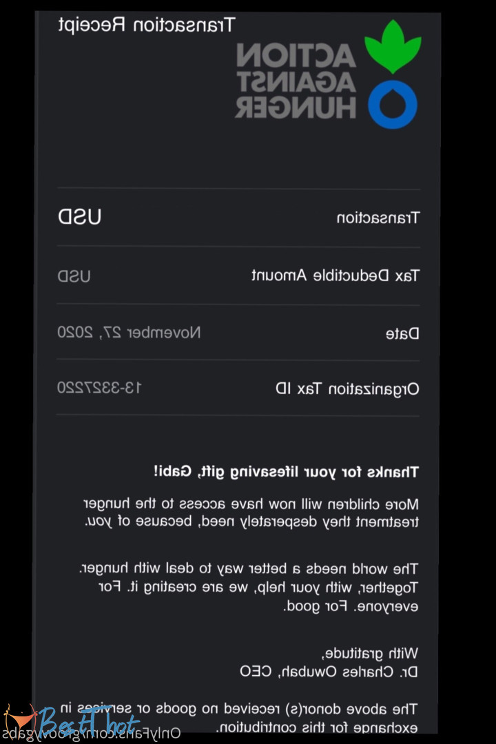Click the grey USD tax deductible value
Image resolution: width=496 pixels, height=744 pixels.
74,277
